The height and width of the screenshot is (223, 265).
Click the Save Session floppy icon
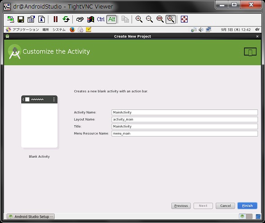21,19
